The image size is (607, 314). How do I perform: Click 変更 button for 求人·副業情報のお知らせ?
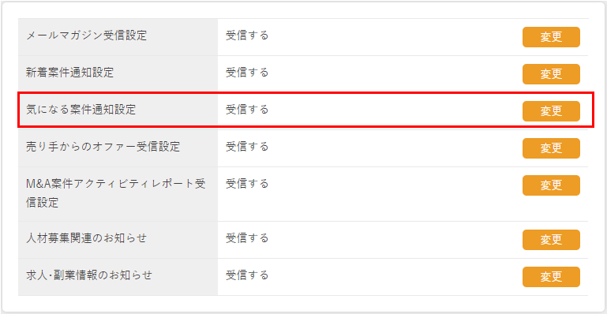pos(551,277)
